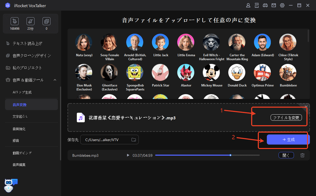Image resolution: width=316 pixels, height=196 pixels.
Task: Open 音声クローン/デザイン in sidebar
Action: click(31, 56)
